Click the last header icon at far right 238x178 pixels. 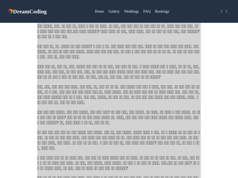pyautogui.click(x=226, y=11)
